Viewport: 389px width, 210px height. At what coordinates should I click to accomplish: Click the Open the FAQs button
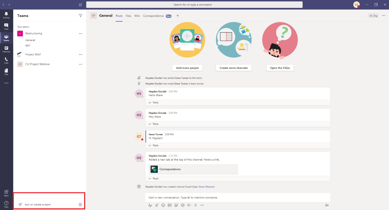[280, 68]
